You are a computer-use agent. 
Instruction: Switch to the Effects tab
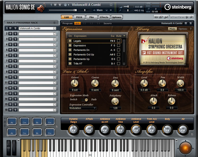104,17
